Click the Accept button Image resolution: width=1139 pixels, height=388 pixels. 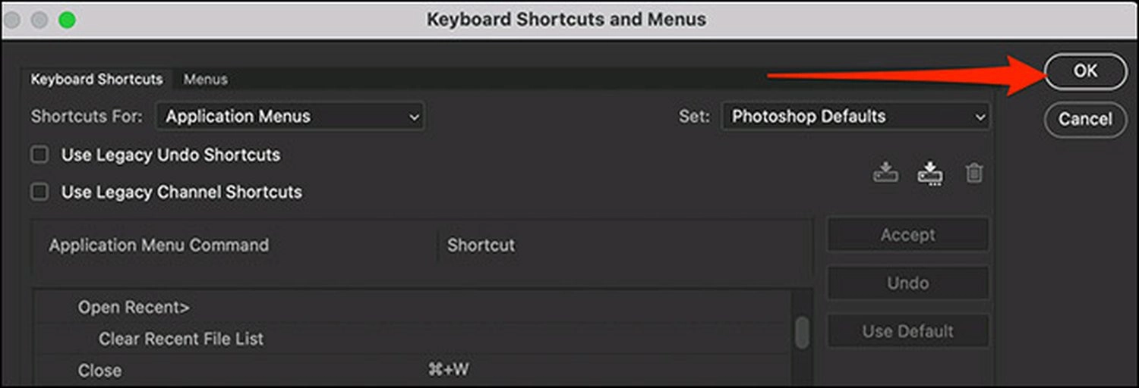point(908,235)
